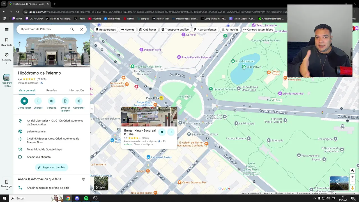Click Añadir una etiqueta
Image resolution: width=359 pixels, height=202 pixels.
point(39,157)
